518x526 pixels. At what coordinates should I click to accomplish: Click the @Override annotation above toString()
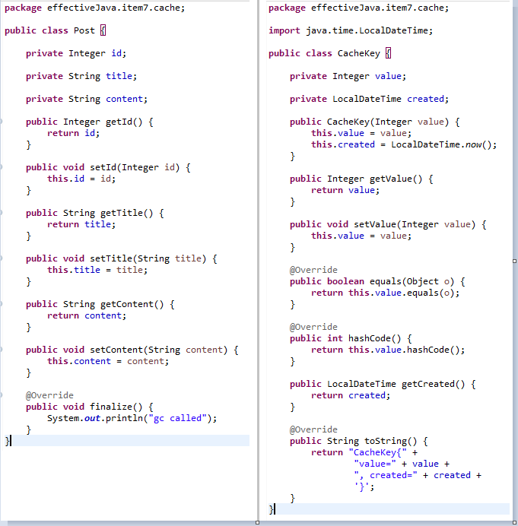point(313,429)
